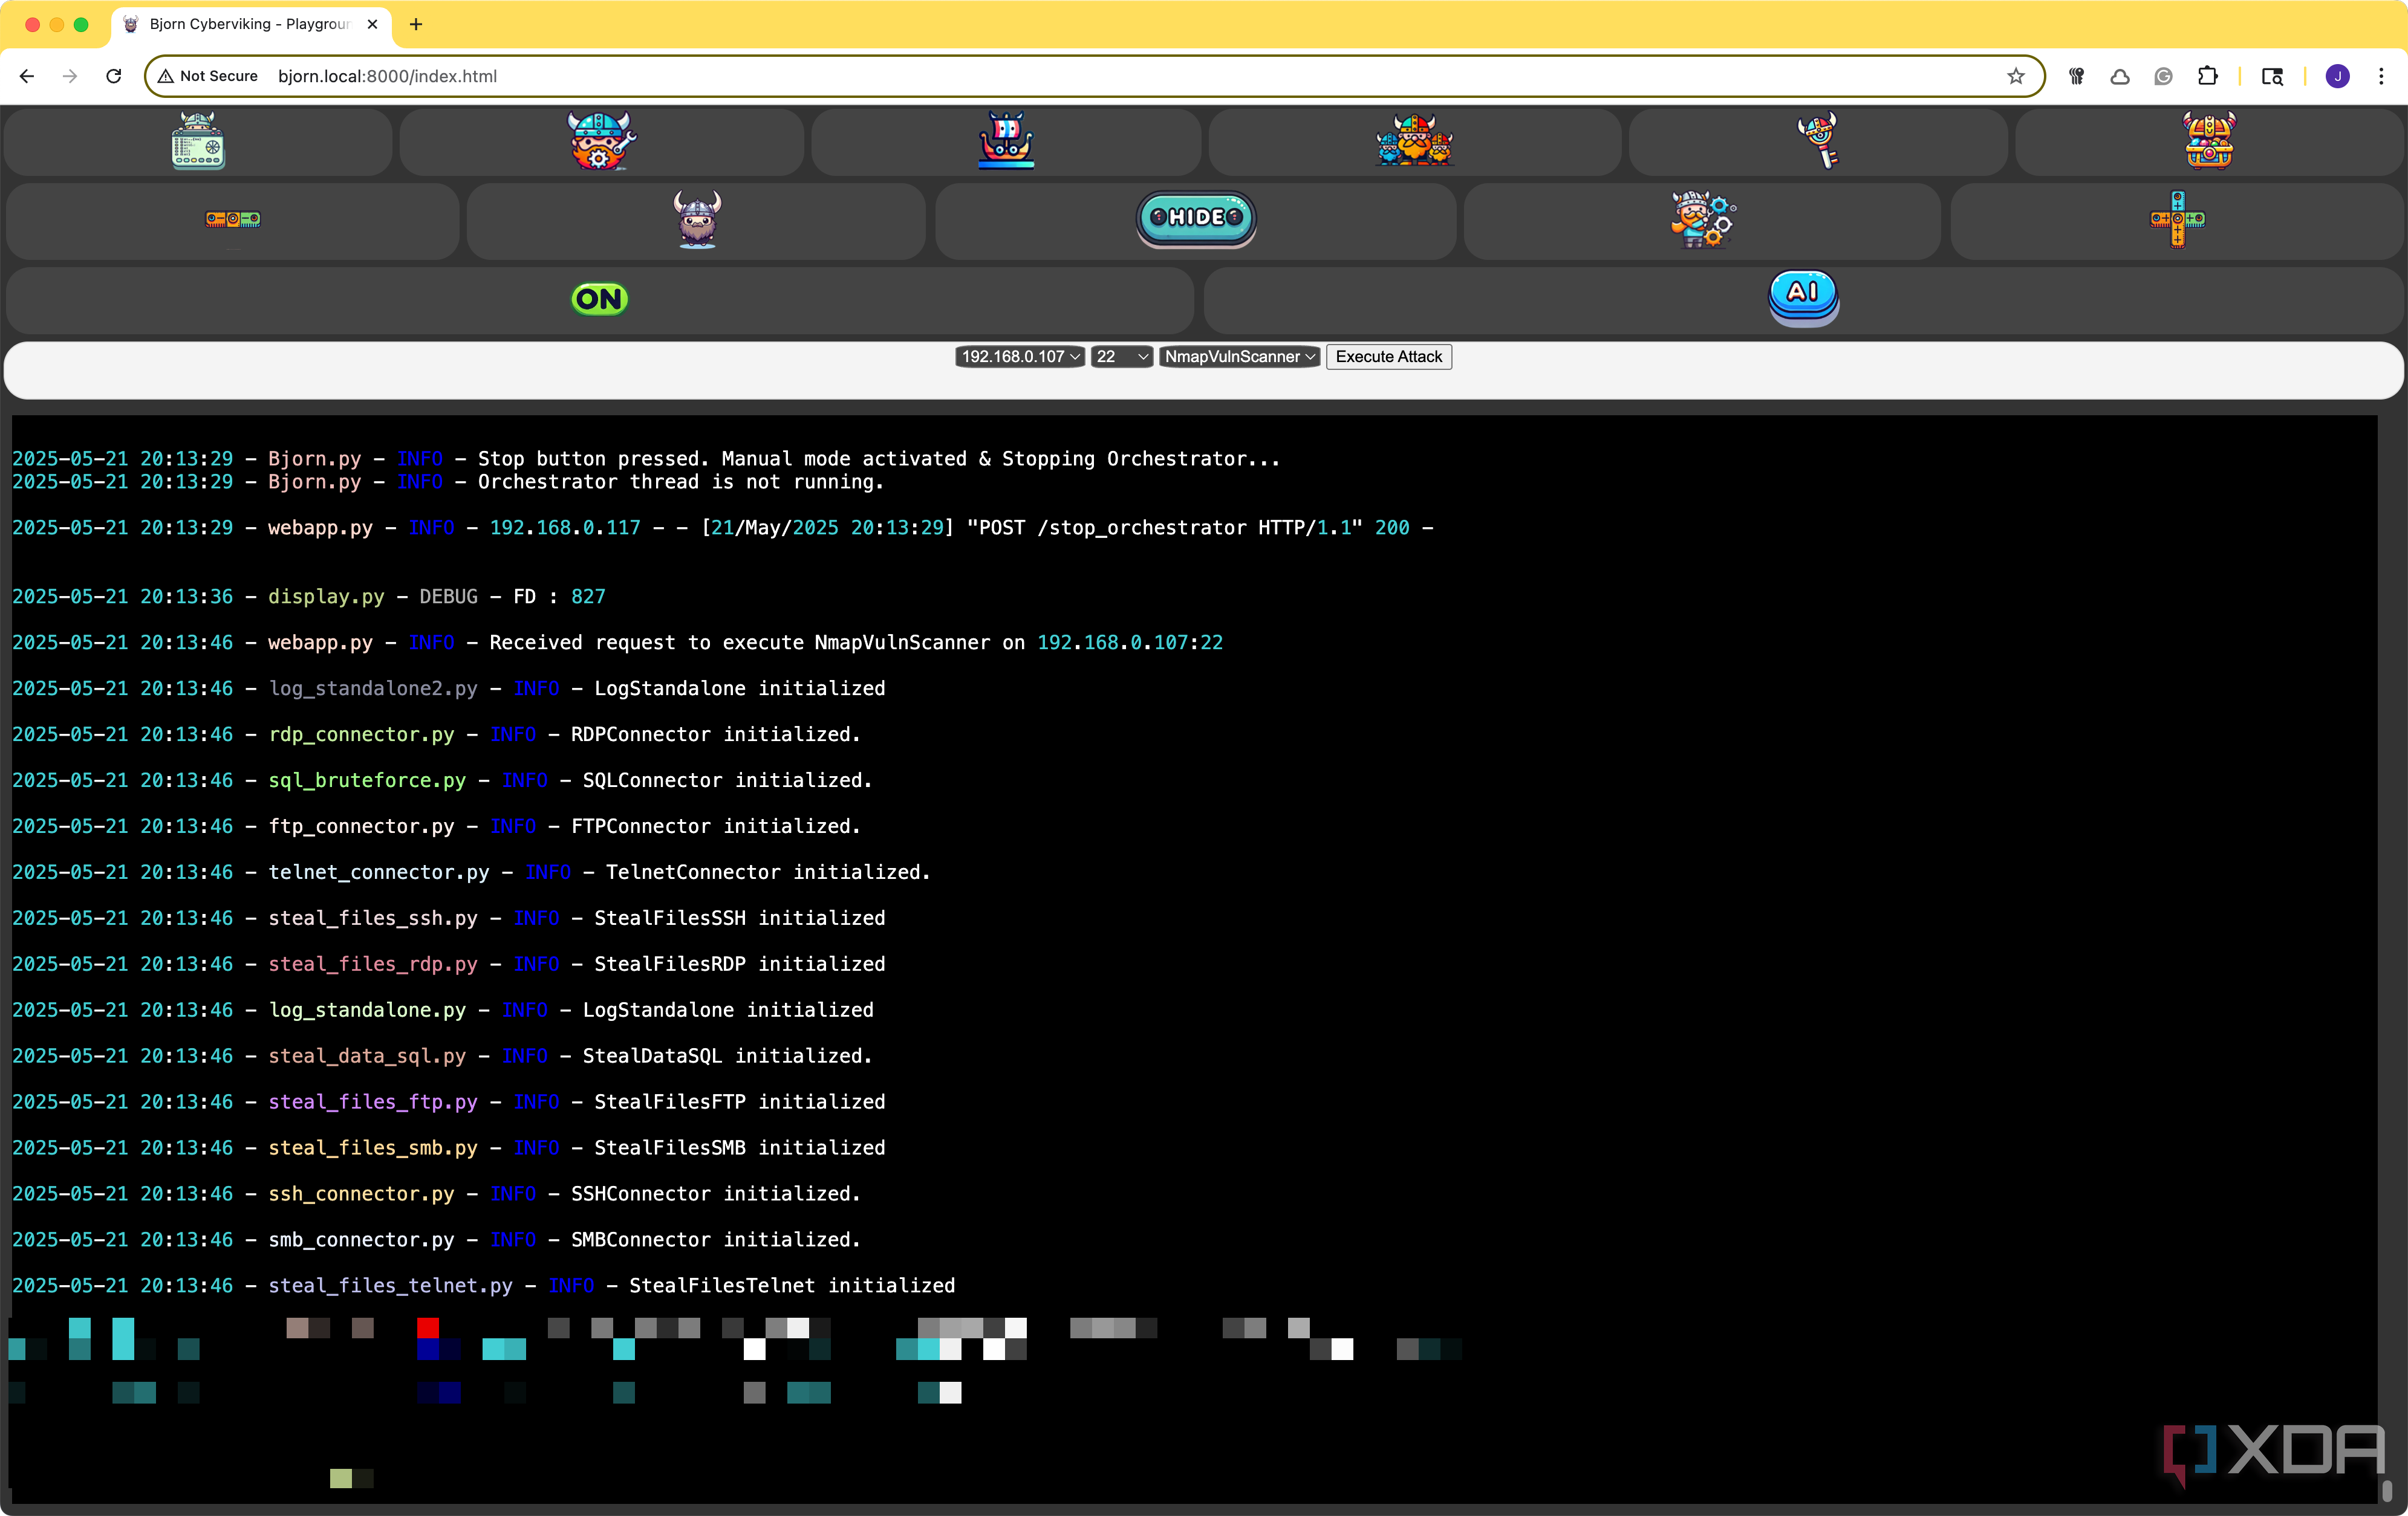Reload the page

[114, 76]
